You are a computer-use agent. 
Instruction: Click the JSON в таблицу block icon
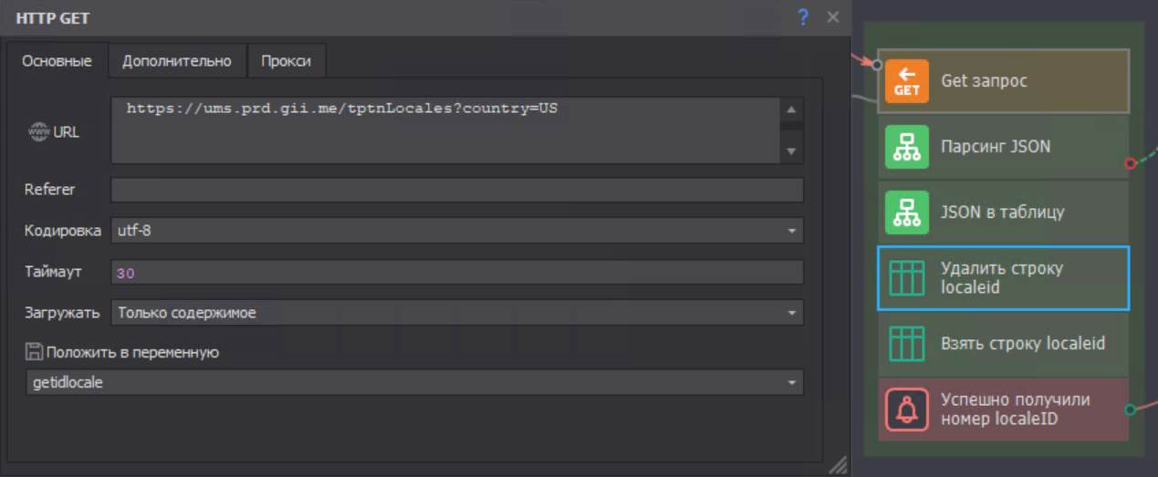tap(907, 213)
